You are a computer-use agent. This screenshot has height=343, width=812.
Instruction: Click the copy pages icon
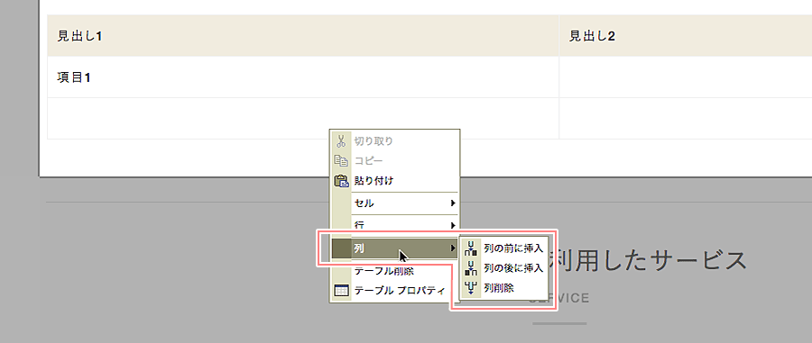pyautogui.click(x=341, y=160)
